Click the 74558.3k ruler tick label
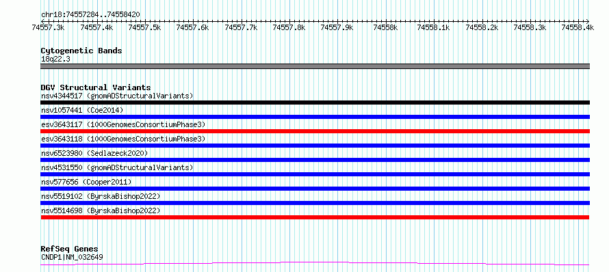Image resolution: width=609 pixels, height=272 pixels. coord(530,27)
